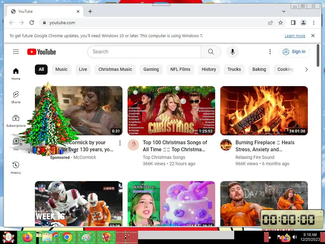This screenshot has height=244, width=325.
Task: Select the History filter chip
Action: tap(209, 69)
